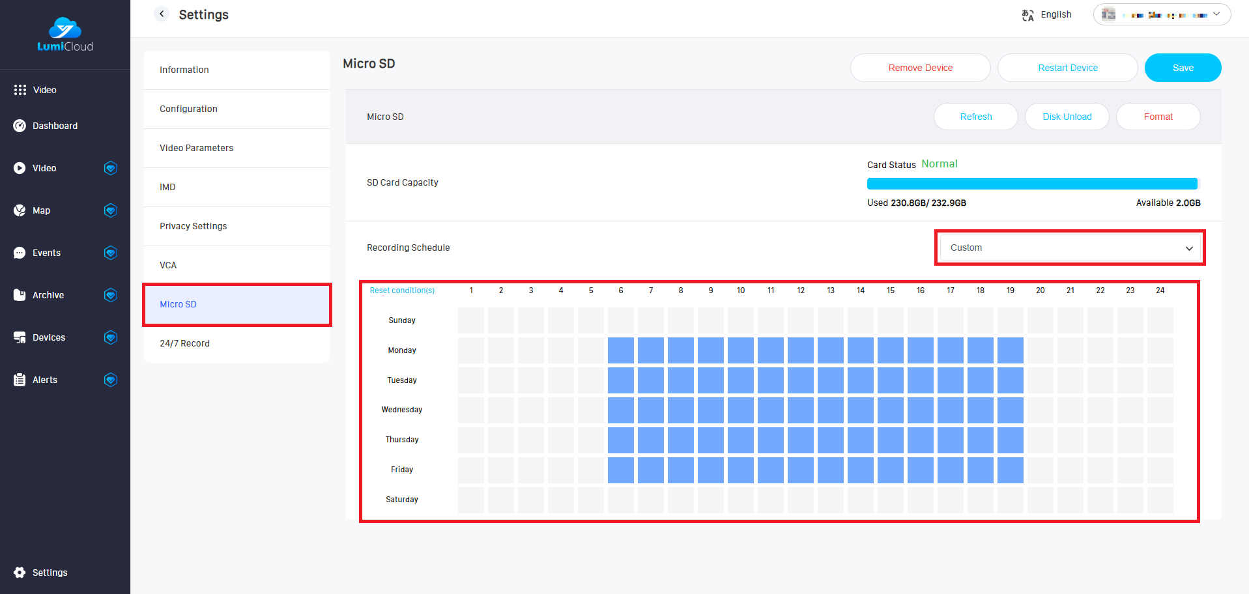
Task: Click the Reset condition(s) link
Action: 402,290
